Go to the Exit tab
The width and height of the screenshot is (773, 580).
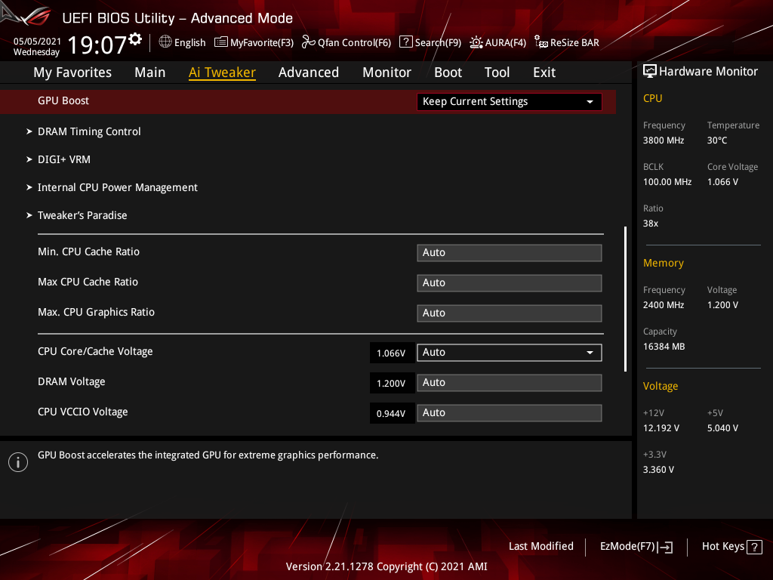coord(544,72)
